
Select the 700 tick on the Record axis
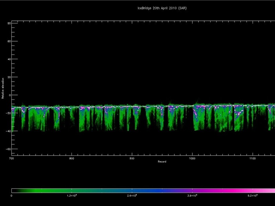click(x=11, y=159)
